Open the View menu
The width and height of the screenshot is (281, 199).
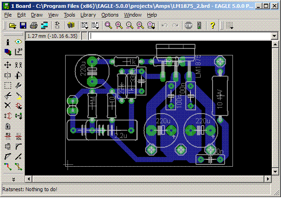[x=53, y=15]
